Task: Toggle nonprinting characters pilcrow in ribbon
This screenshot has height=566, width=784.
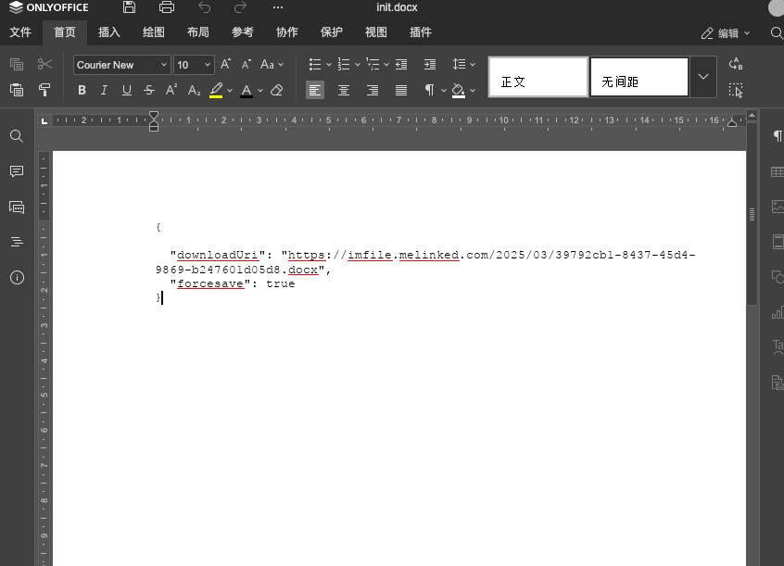Action: coord(429,90)
